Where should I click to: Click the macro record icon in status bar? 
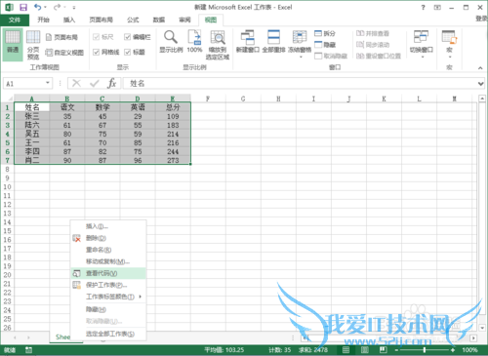pos(28,350)
